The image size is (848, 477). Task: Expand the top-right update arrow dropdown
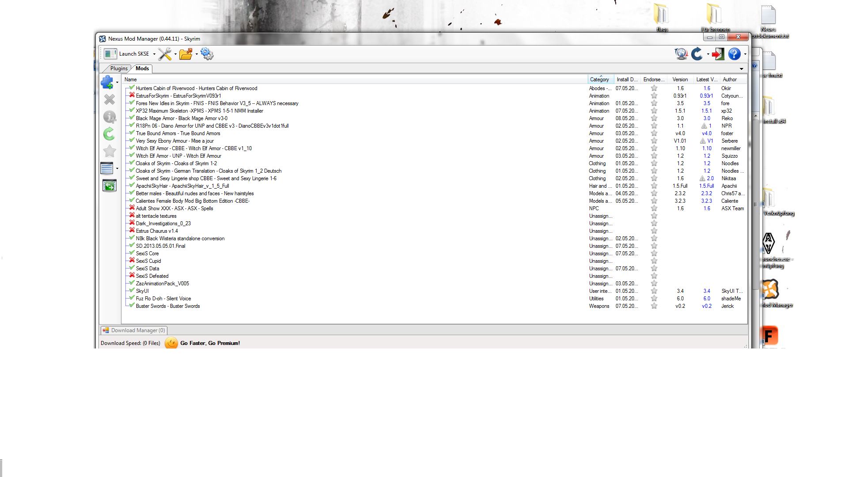(708, 54)
